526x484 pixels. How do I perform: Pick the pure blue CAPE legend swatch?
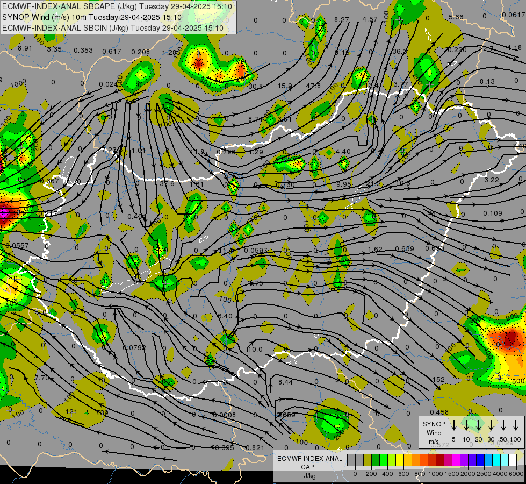point(480,460)
